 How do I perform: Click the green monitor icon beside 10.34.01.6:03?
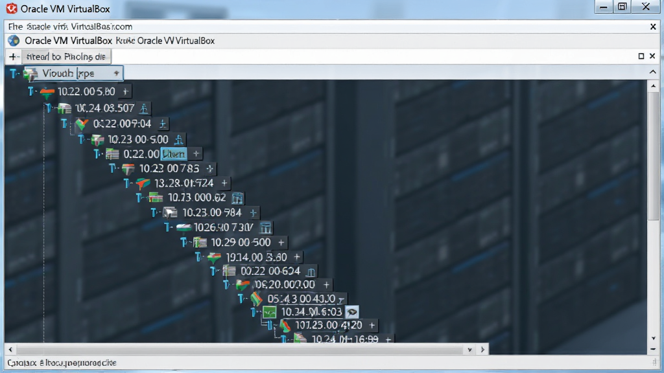pos(269,312)
